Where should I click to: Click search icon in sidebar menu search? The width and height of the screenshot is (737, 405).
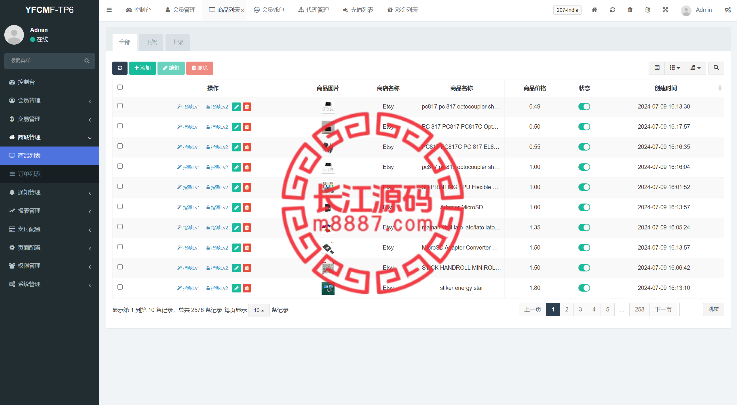[x=87, y=61]
